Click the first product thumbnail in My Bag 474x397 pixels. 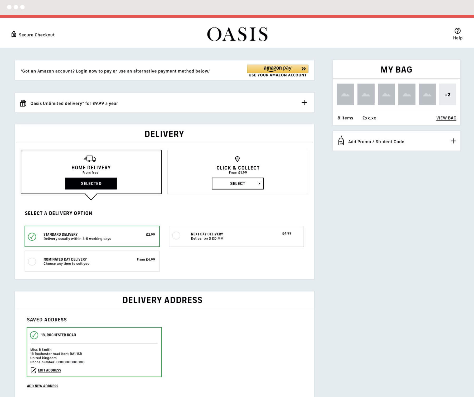click(345, 94)
